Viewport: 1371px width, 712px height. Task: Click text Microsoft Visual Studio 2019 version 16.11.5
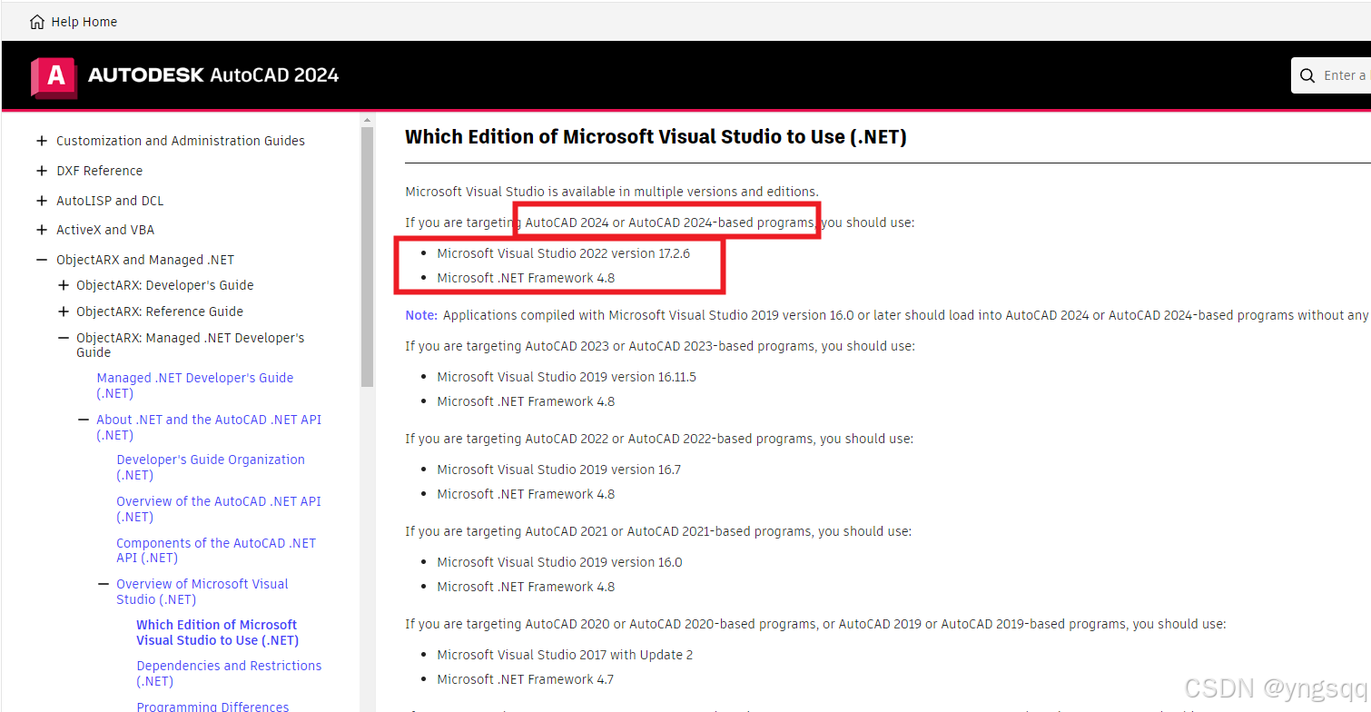click(567, 377)
